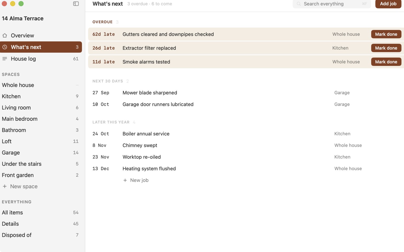Image resolution: width=404 pixels, height=252 pixels.
Task: Mark Smoke alarms tested as done
Action: click(386, 62)
